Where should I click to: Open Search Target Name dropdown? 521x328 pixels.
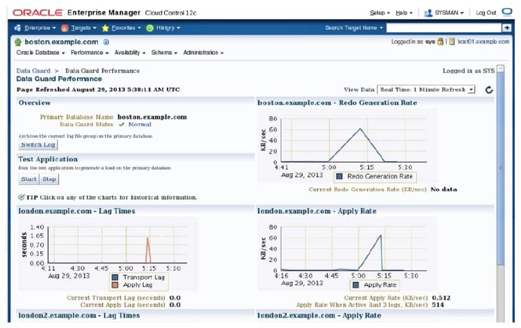pos(354,28)
